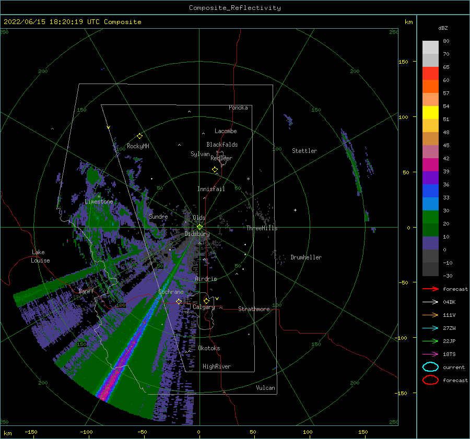Click the Limestone label
Viewport: 470px width, 439px height.
99,201
